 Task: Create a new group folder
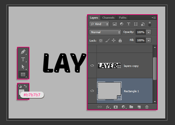click(131, 107)
